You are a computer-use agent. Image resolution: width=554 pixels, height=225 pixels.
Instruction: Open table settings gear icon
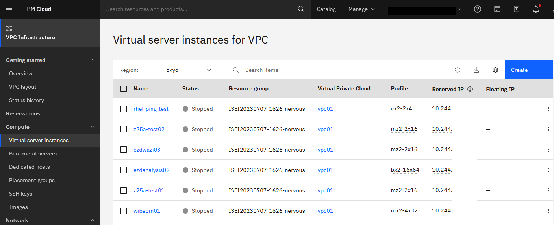pyautogui.click(x=495, y=70)
